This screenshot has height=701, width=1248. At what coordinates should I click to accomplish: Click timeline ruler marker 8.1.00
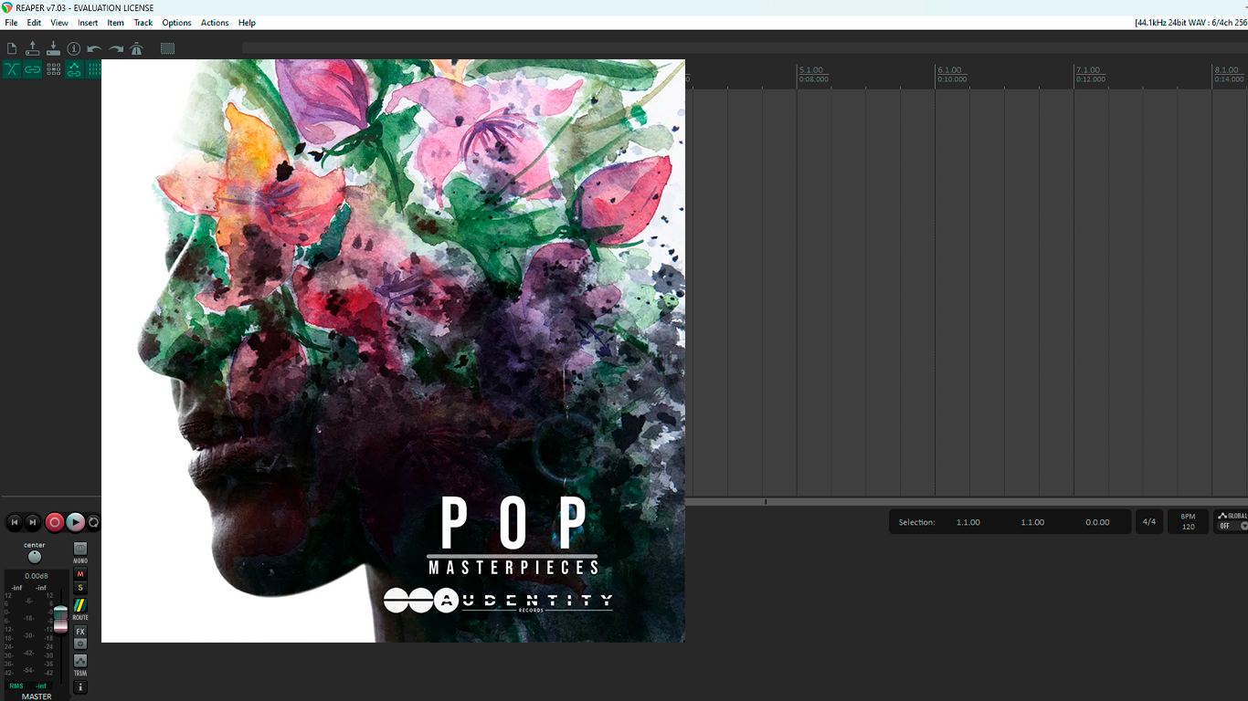1226,70
